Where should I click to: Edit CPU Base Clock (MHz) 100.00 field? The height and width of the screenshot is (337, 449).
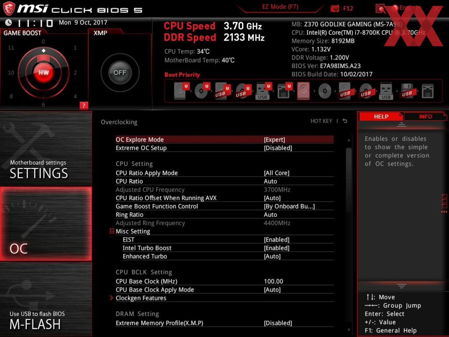(274, 281)
